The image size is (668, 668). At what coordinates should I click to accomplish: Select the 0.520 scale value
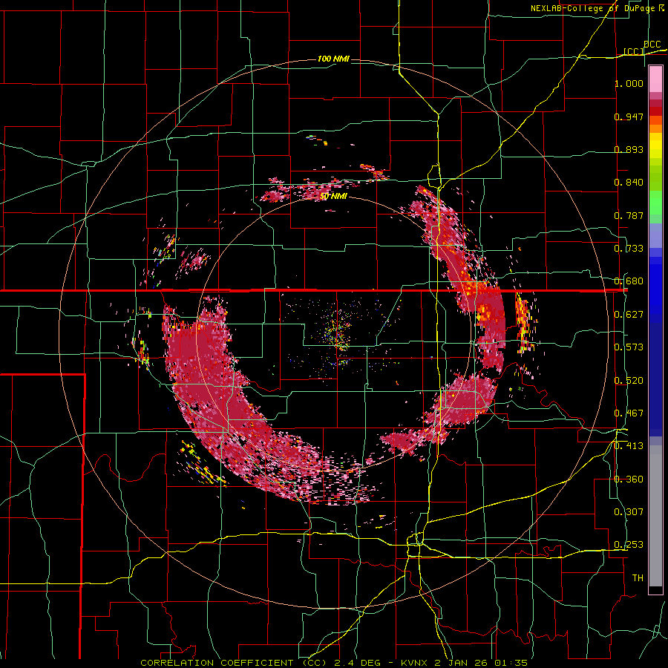(629, 381)
